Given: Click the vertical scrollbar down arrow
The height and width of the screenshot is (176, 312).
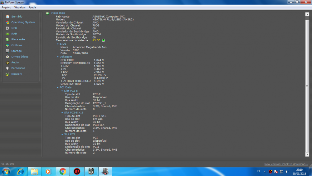Looking at the screenshot, I should [306, 155].
